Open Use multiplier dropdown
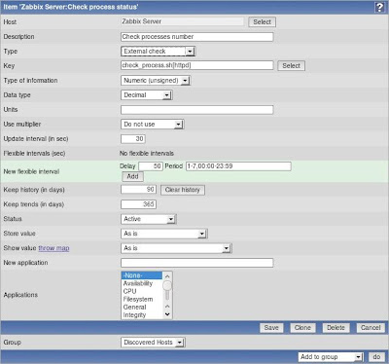This screenshot has width=389, height=364. [153, 125]
